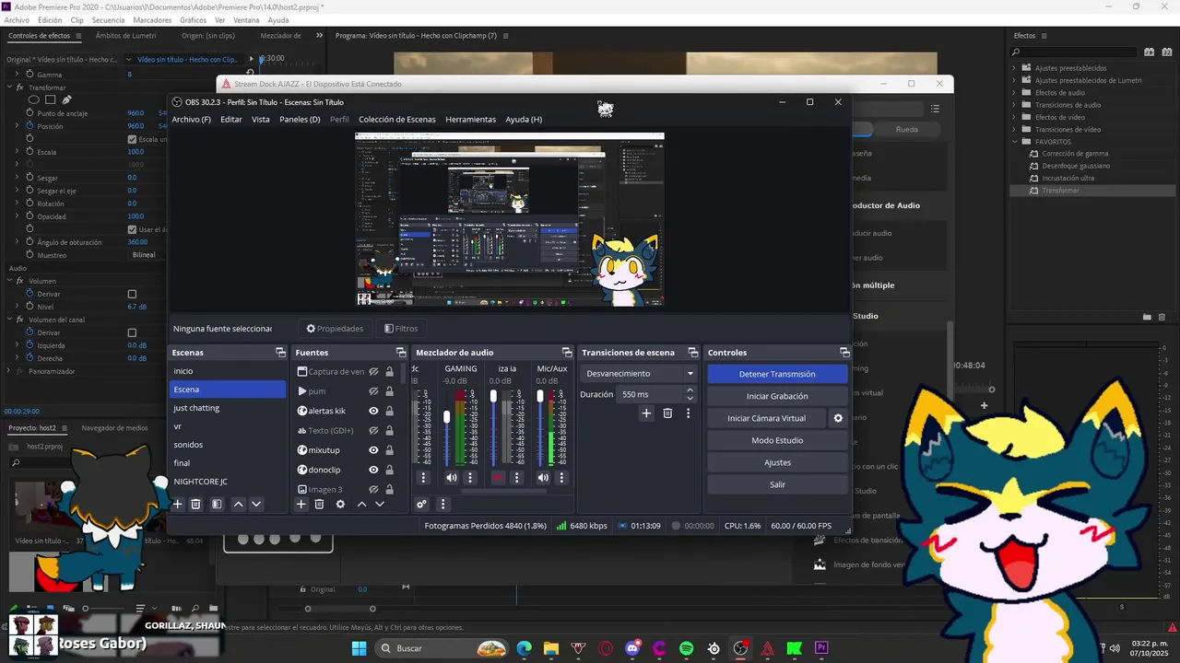Lock the alertas kik source

click(389, 411)
